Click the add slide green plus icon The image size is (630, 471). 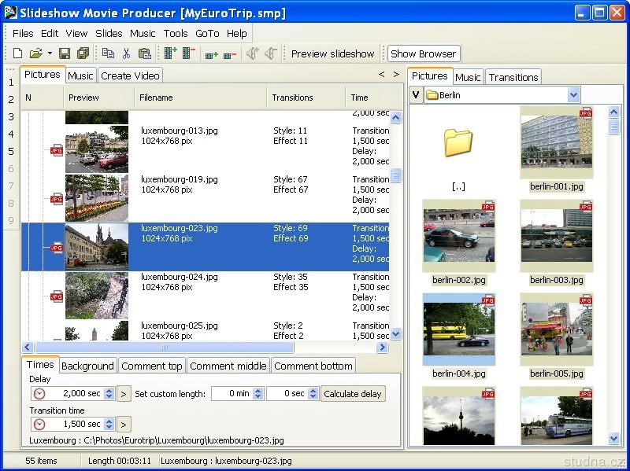pyautogui.click(x=171, y=53)
